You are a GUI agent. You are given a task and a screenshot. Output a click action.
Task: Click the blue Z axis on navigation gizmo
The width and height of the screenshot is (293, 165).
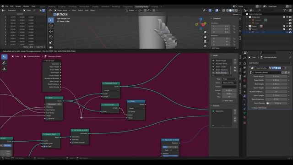point(201,19)
